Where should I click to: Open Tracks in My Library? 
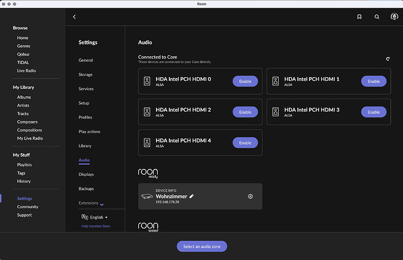pyautogui.click(x=23, y=114)
